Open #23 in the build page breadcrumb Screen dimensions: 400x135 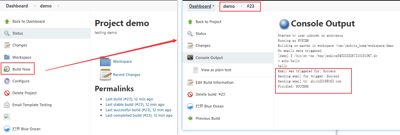coord(250,6)
